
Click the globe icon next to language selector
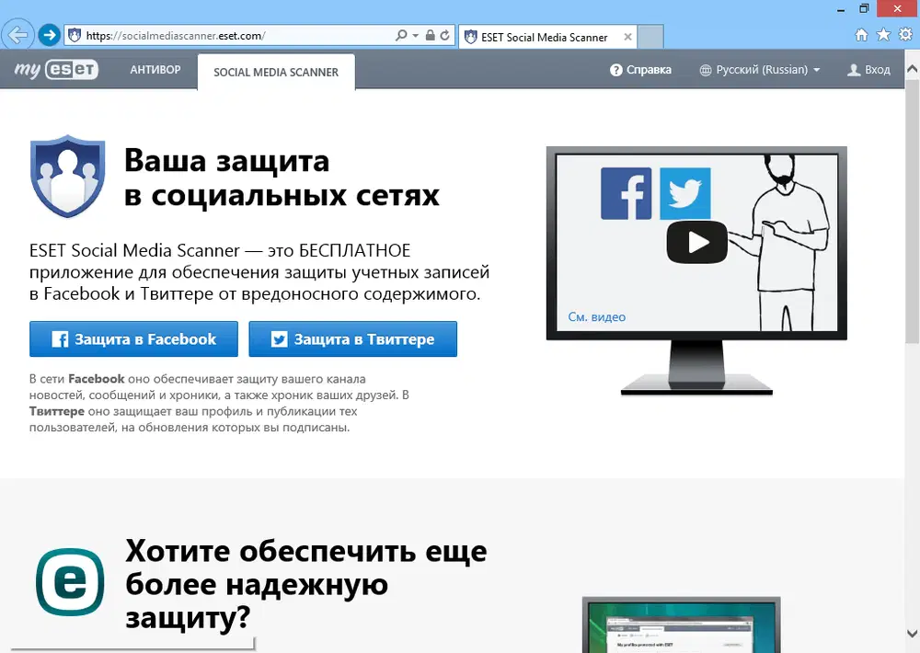click(704, 69)
